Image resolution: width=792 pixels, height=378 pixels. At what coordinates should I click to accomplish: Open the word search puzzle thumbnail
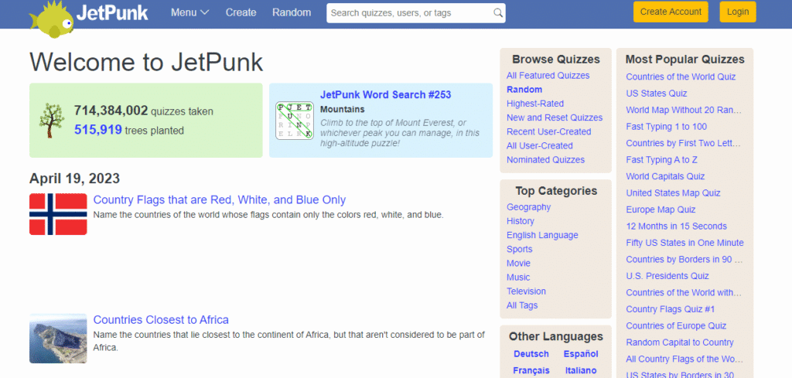tap(295, 121)
